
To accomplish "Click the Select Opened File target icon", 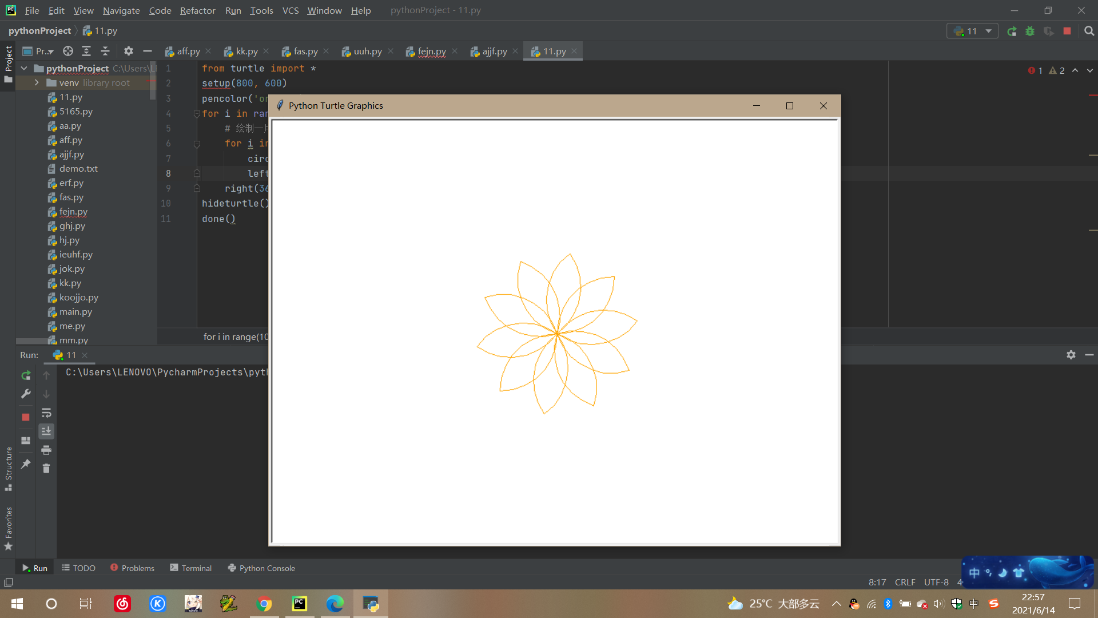I will click(68, 51).
